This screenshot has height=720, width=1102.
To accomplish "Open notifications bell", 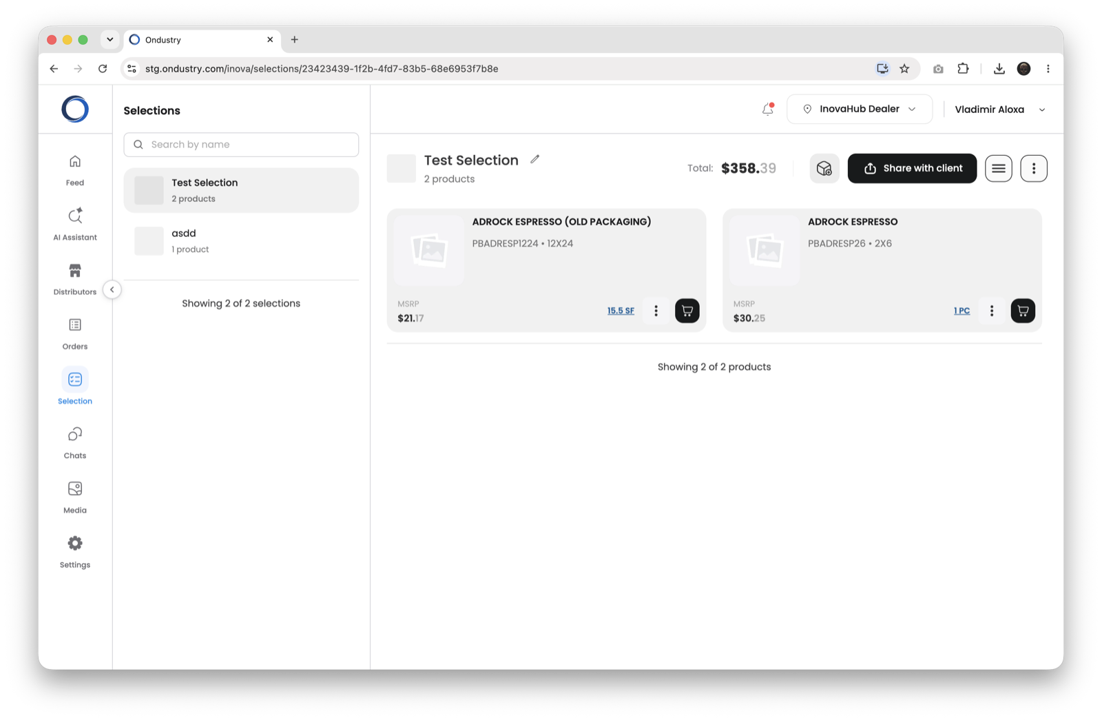I will 768,109.
